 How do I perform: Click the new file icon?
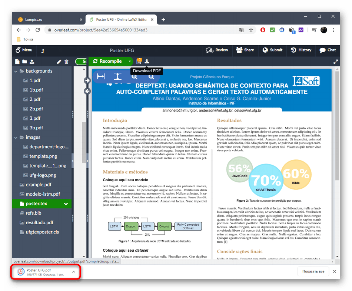(17, 62)
